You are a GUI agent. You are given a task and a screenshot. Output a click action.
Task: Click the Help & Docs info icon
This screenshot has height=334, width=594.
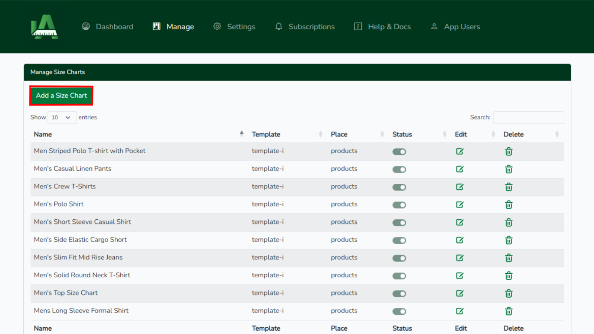click(x=358, y=26)
